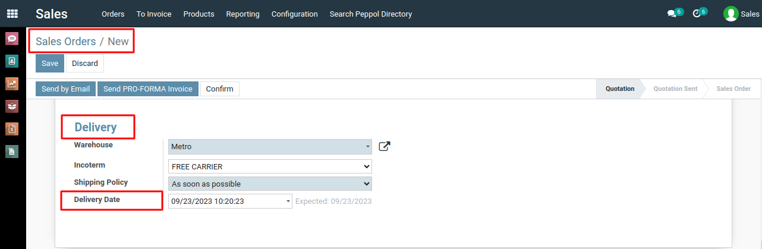
Task: Open the Inventory box app in the sidebar
Action: 12,106
